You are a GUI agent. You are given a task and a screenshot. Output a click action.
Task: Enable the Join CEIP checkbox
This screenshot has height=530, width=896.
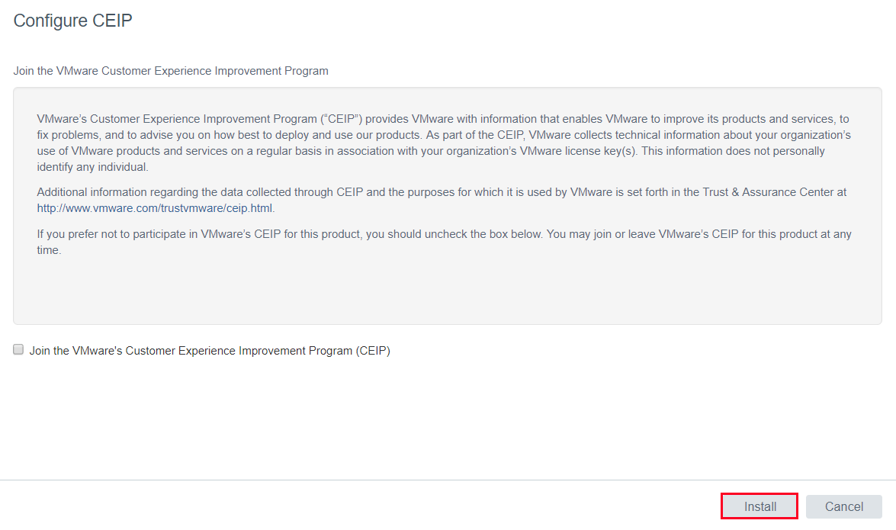click(x=18, y=349)
